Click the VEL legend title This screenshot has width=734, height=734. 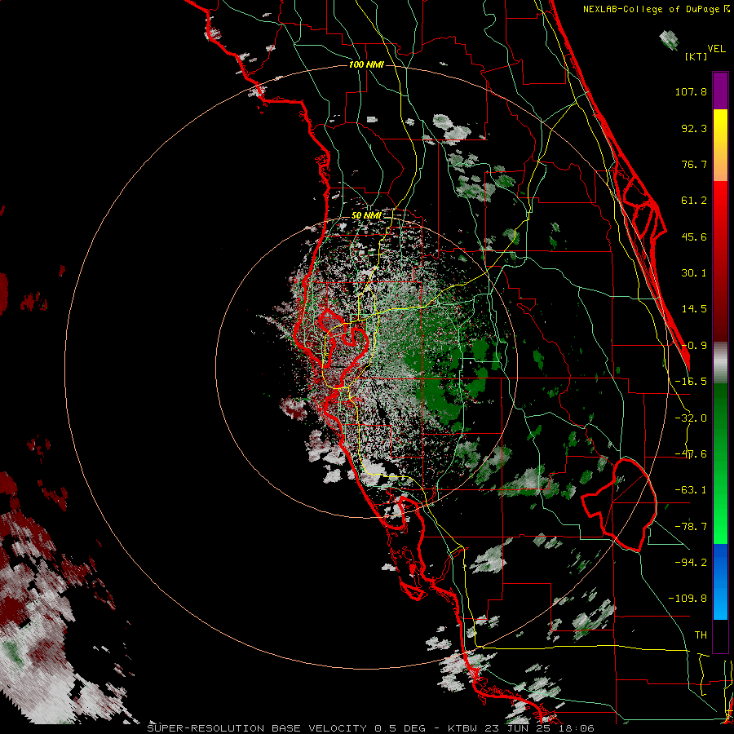[x=716, y=49]
